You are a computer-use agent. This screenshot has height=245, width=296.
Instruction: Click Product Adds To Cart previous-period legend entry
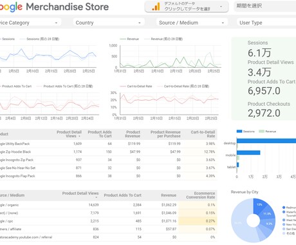(x=64, y=86)
